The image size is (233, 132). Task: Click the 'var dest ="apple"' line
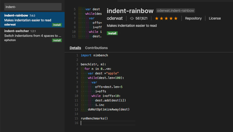tap(103, 73)
